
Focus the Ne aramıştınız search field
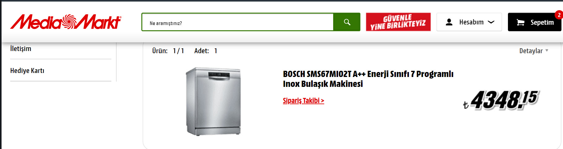[x=238, y=22]
